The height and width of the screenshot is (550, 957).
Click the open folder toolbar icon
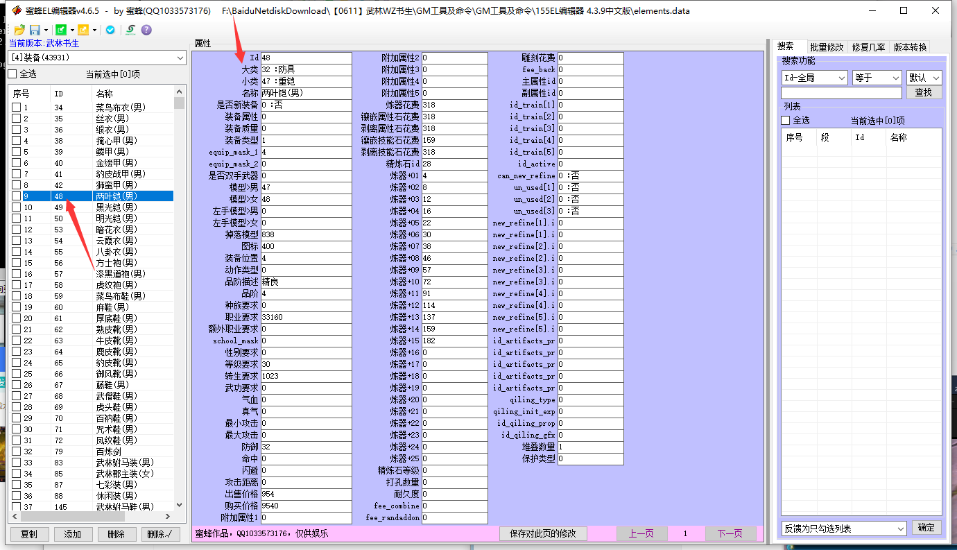19,30
